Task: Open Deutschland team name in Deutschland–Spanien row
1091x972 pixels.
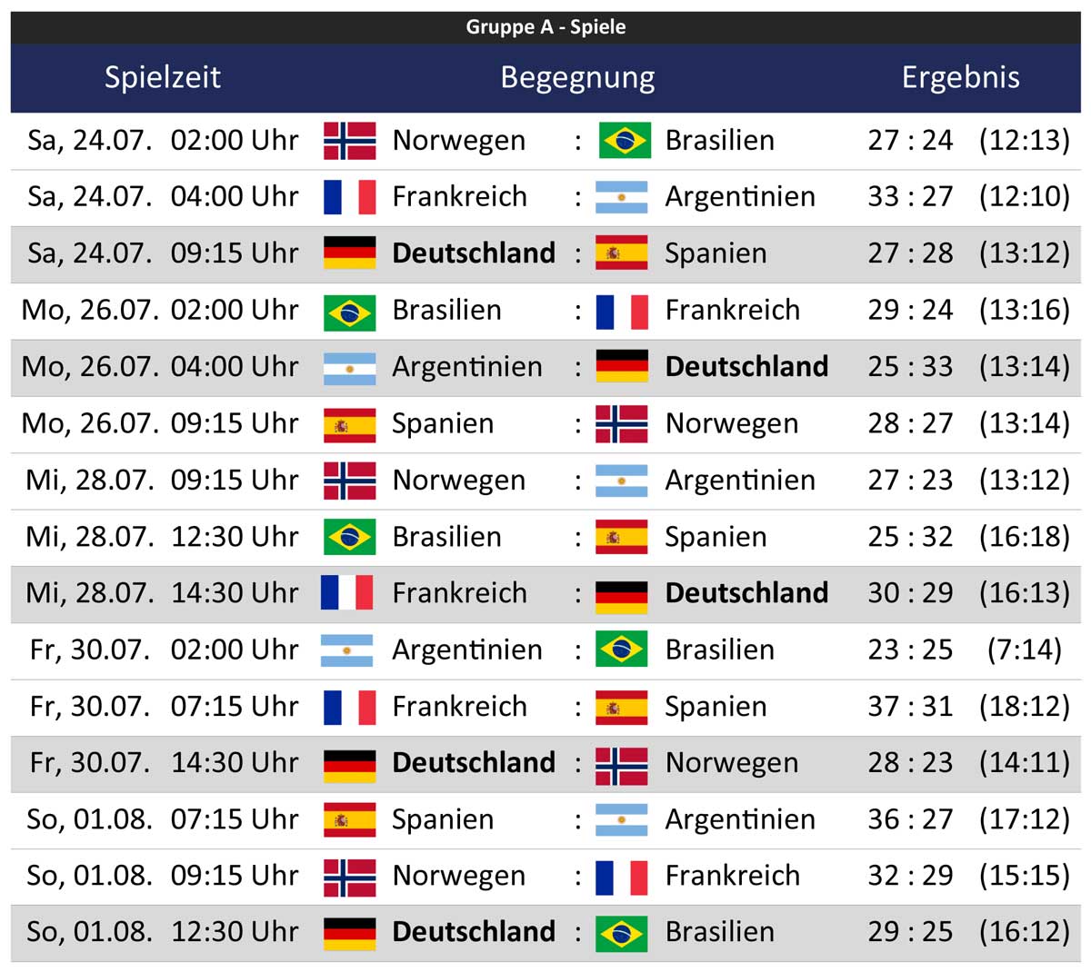Action: (474, 253)
